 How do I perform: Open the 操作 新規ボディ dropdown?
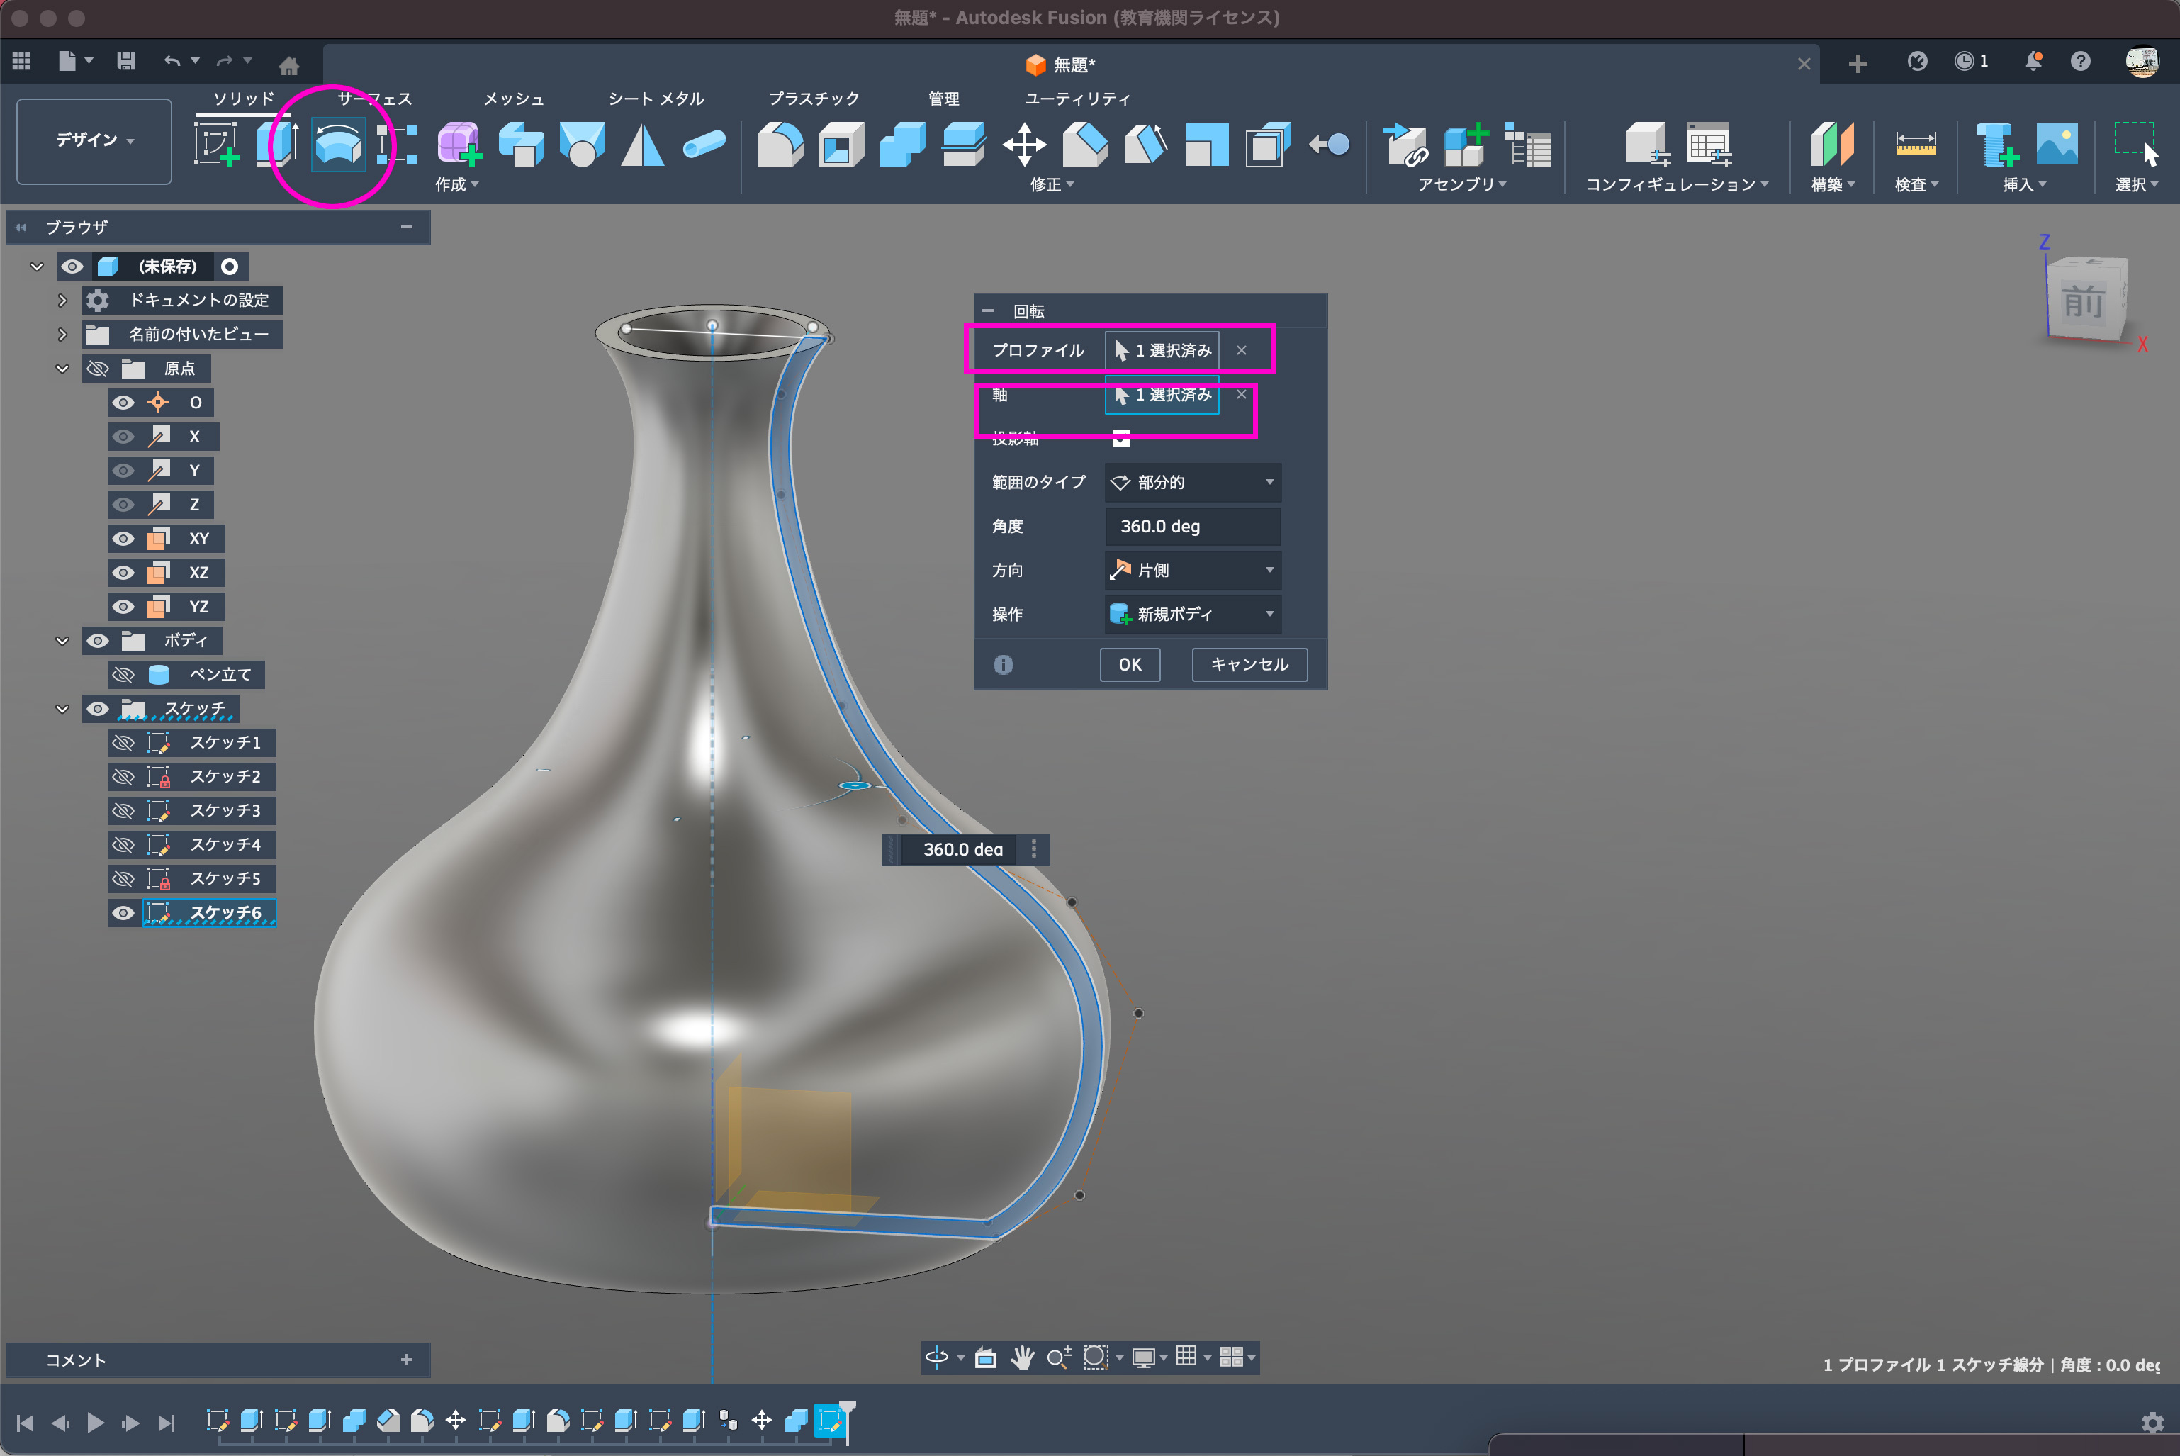(1192, 614)
